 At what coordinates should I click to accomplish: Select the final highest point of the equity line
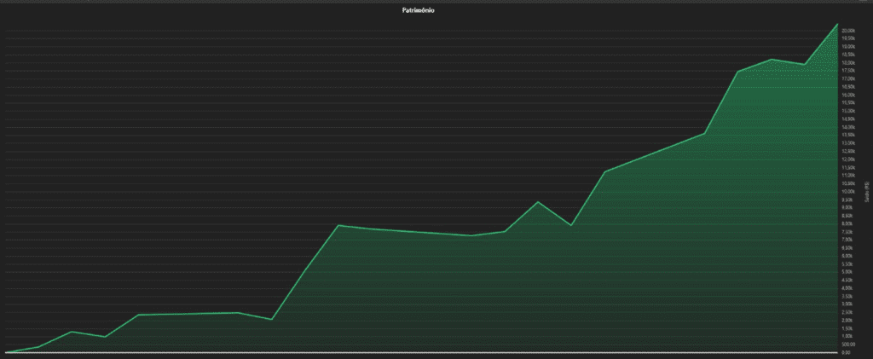[837, 24]
